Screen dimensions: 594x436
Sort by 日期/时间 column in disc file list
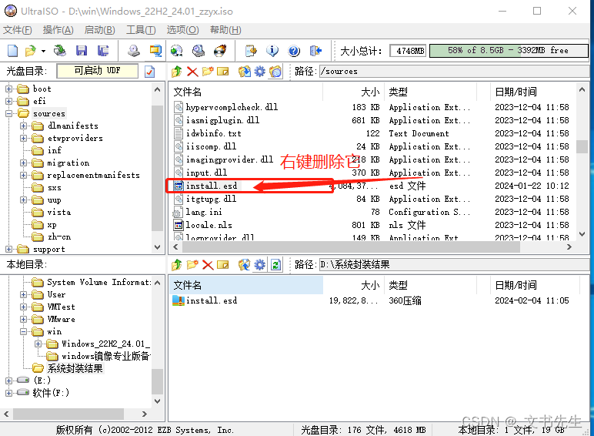click(533, 92)
